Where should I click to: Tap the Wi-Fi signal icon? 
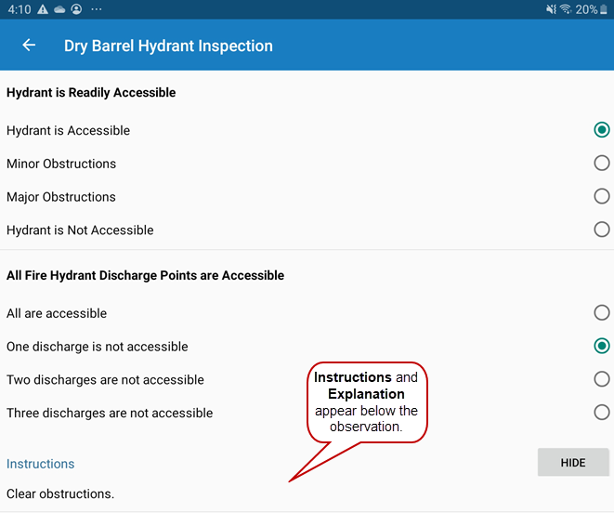tap(566, 9)
